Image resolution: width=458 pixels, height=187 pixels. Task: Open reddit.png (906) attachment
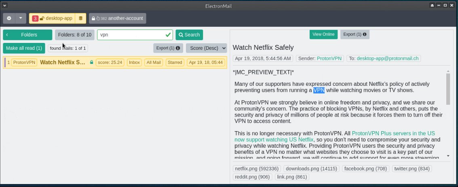253,177
